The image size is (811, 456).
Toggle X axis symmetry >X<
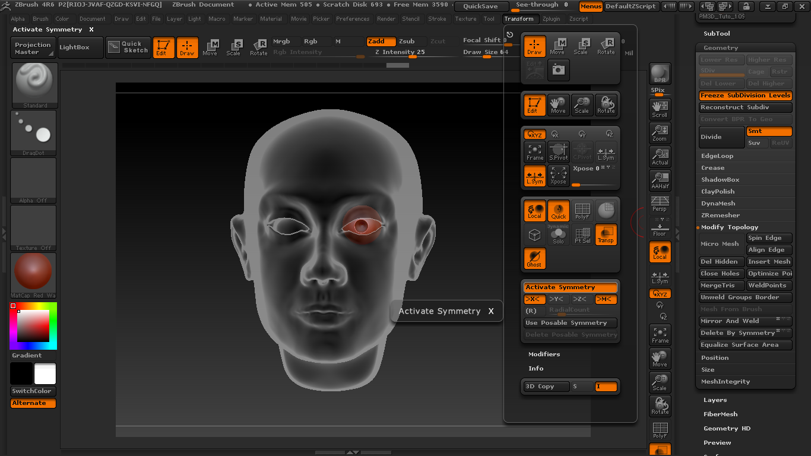point(534,299)
